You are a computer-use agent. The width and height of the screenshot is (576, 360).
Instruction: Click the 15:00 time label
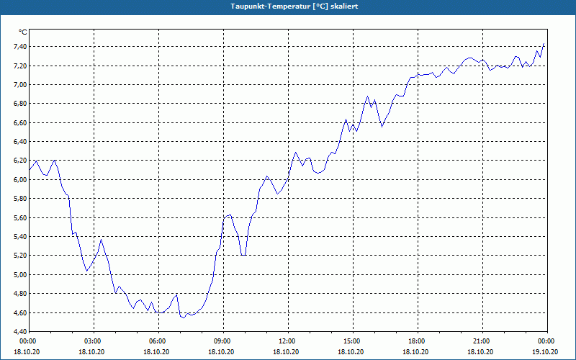point(353,341)
